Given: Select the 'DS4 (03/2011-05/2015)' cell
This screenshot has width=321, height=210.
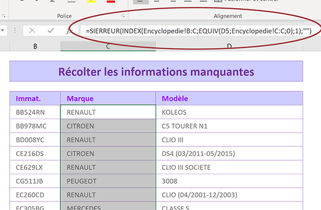Looking at the screenshot, I should [230, 153].
